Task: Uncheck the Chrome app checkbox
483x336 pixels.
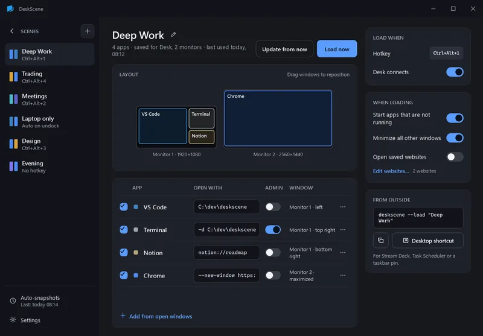Action: coord(124,275)
